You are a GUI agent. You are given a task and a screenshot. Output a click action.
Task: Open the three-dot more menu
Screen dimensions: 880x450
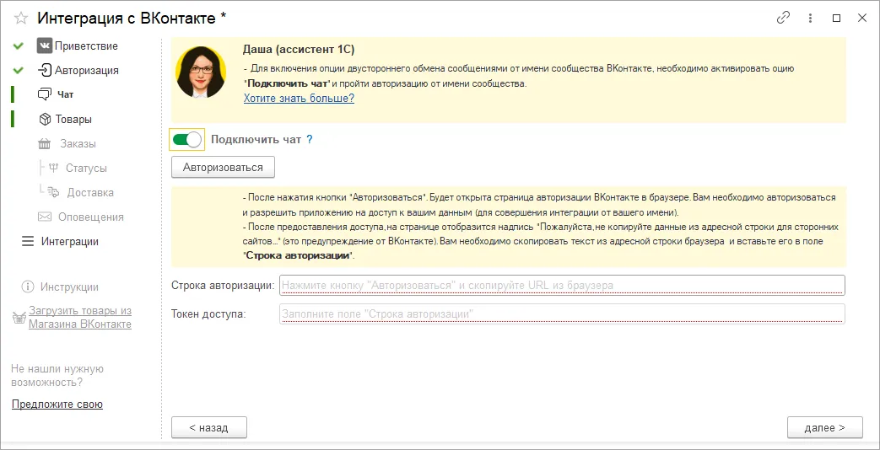click(811, 18)
